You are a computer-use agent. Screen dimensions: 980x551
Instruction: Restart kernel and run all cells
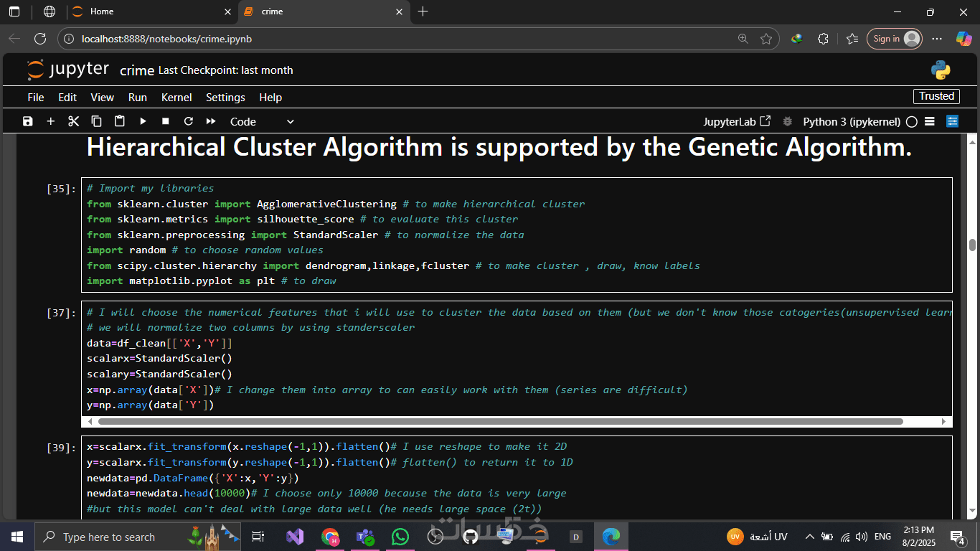tap(211, 121)
